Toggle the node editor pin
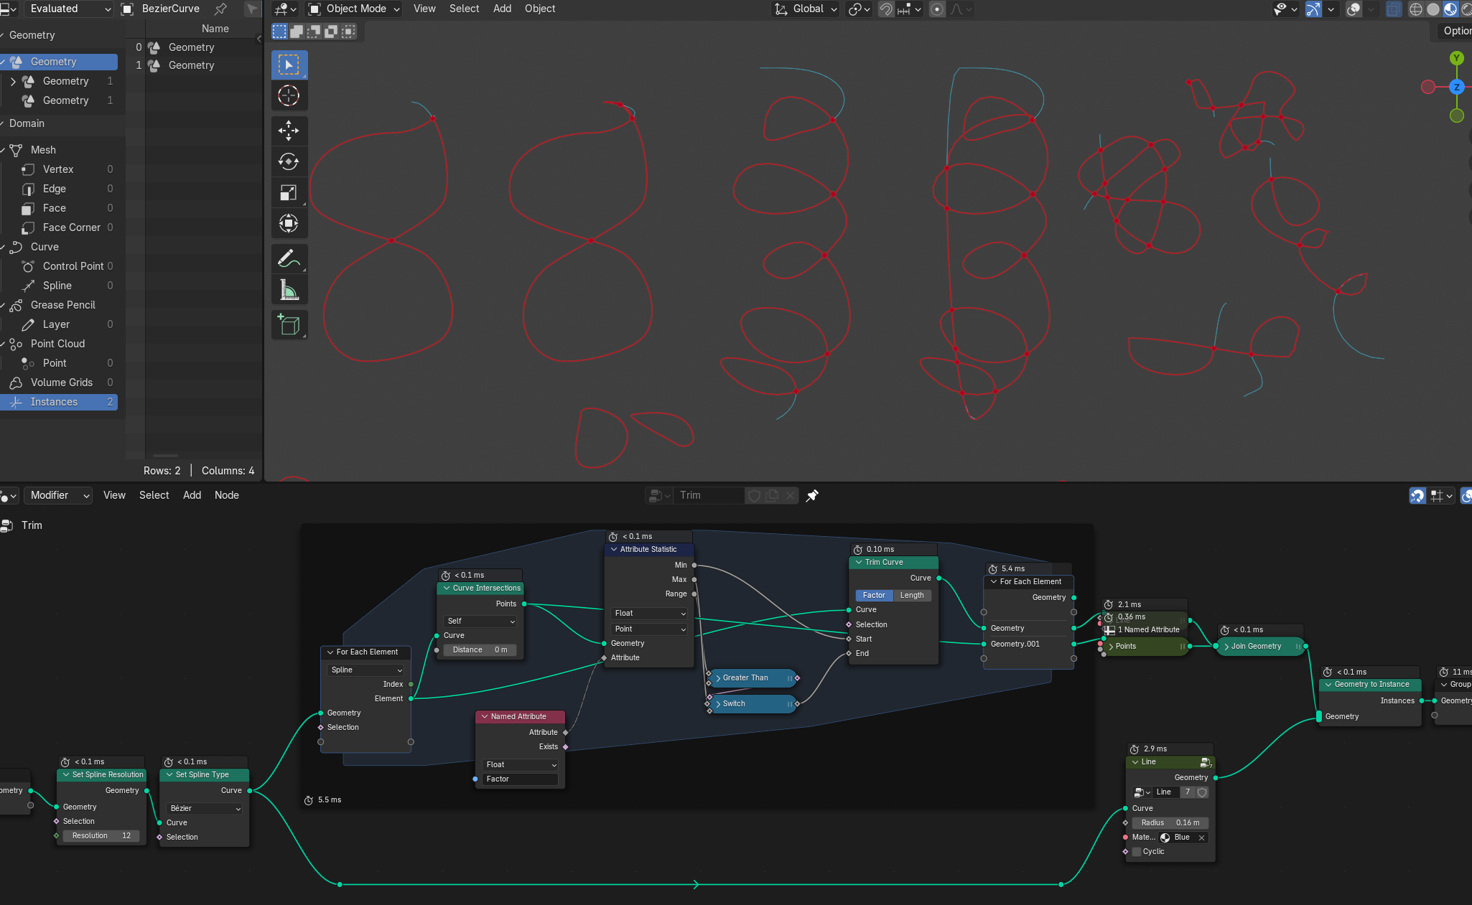 coord(812,495)
